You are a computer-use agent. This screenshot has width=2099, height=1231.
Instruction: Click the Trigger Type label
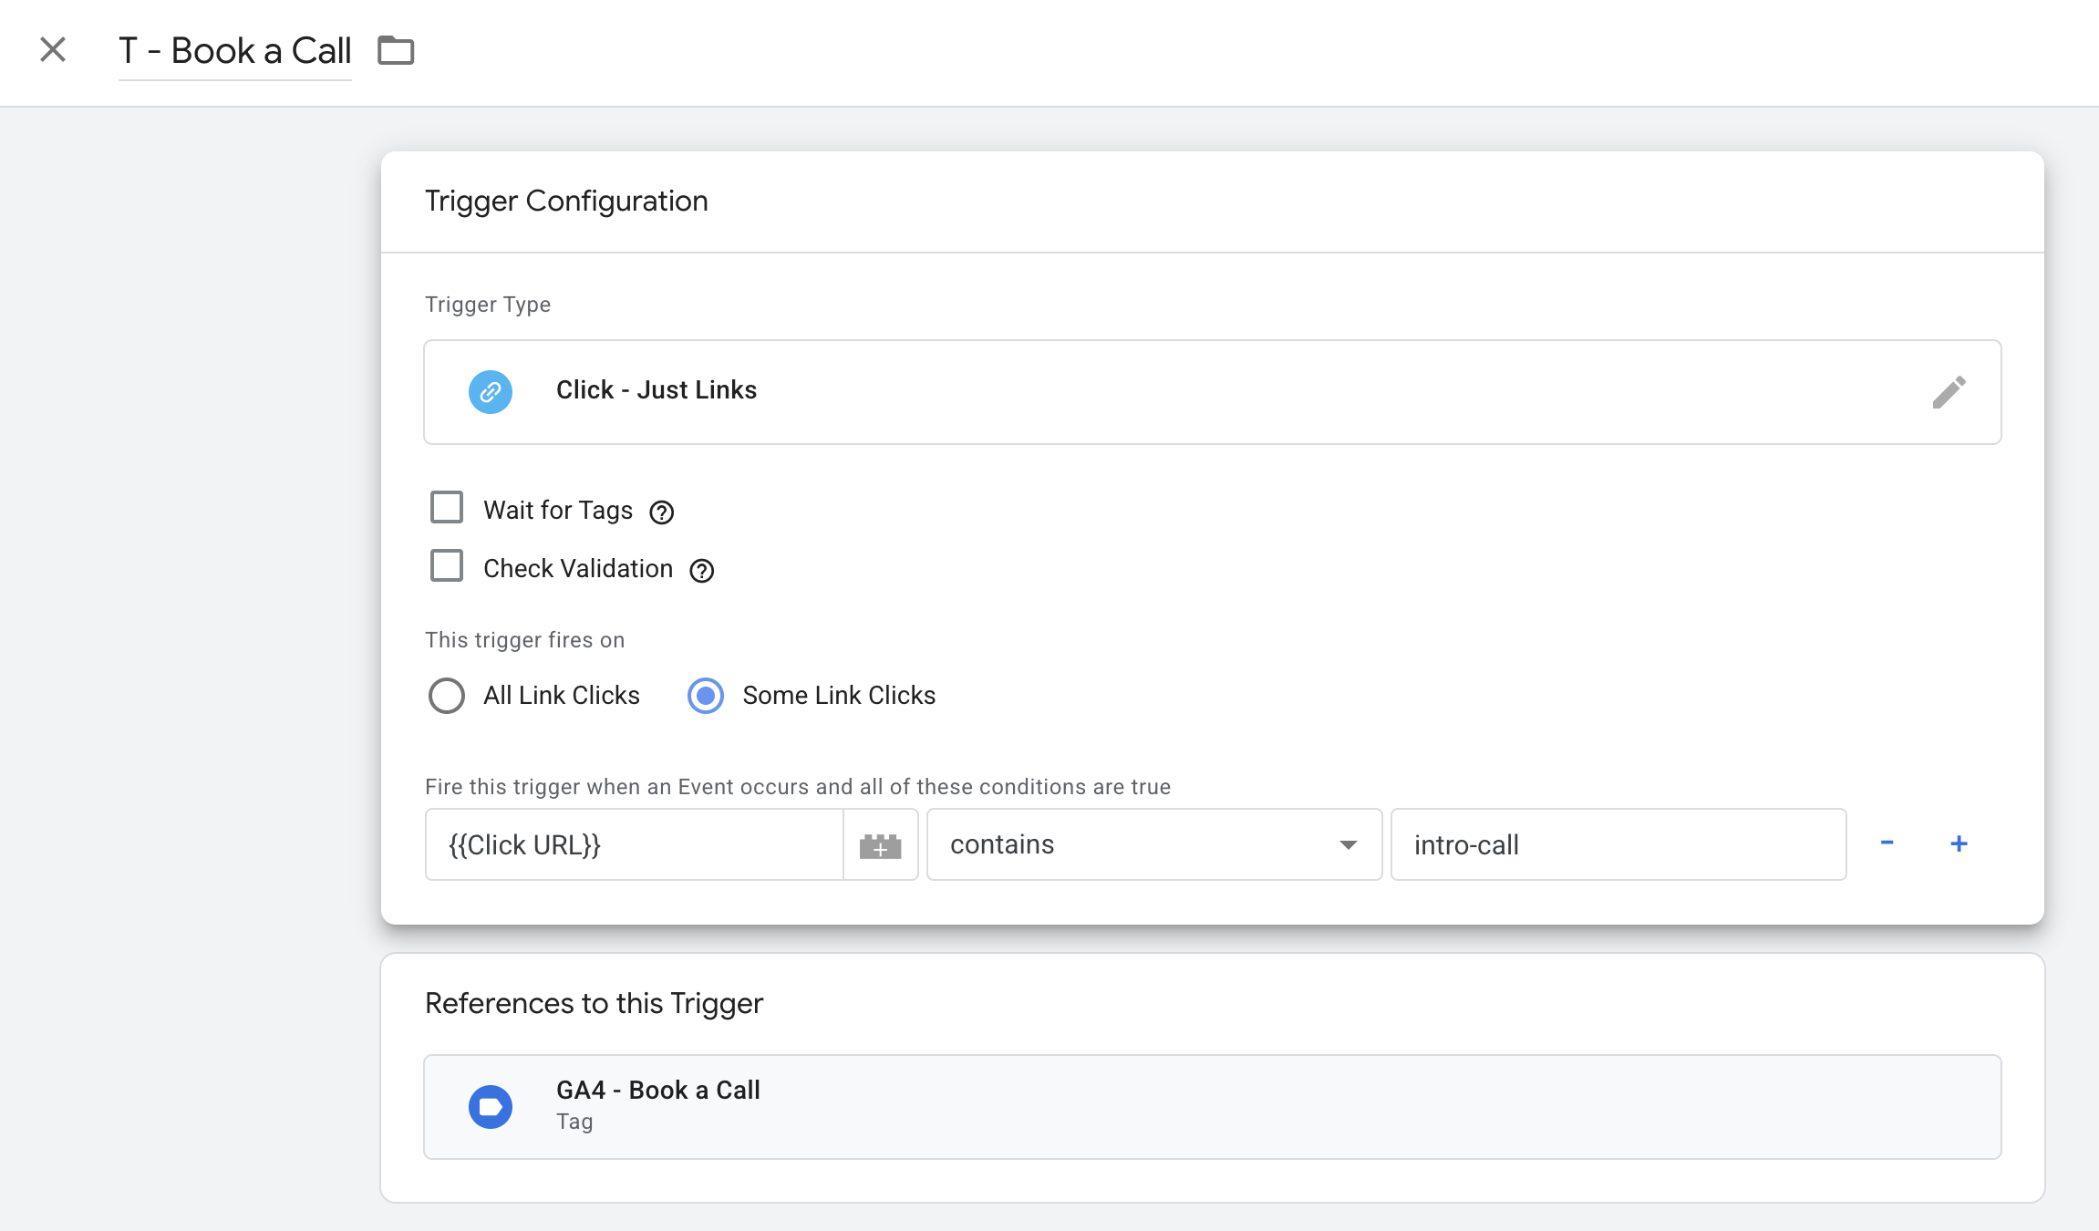tap(488, 305)
